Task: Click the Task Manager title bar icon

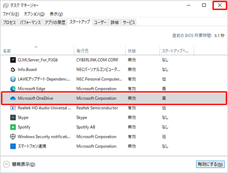Action: click(5, 5)
